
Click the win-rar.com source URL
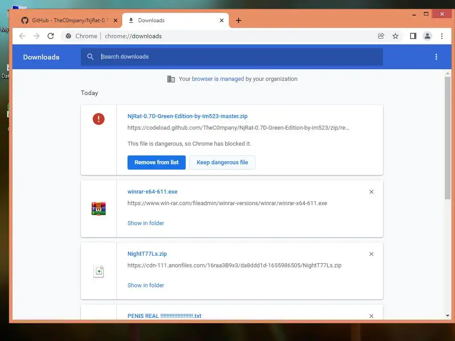(x=227, y=203)
